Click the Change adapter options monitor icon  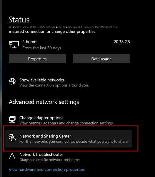click(x=12, y=120)
